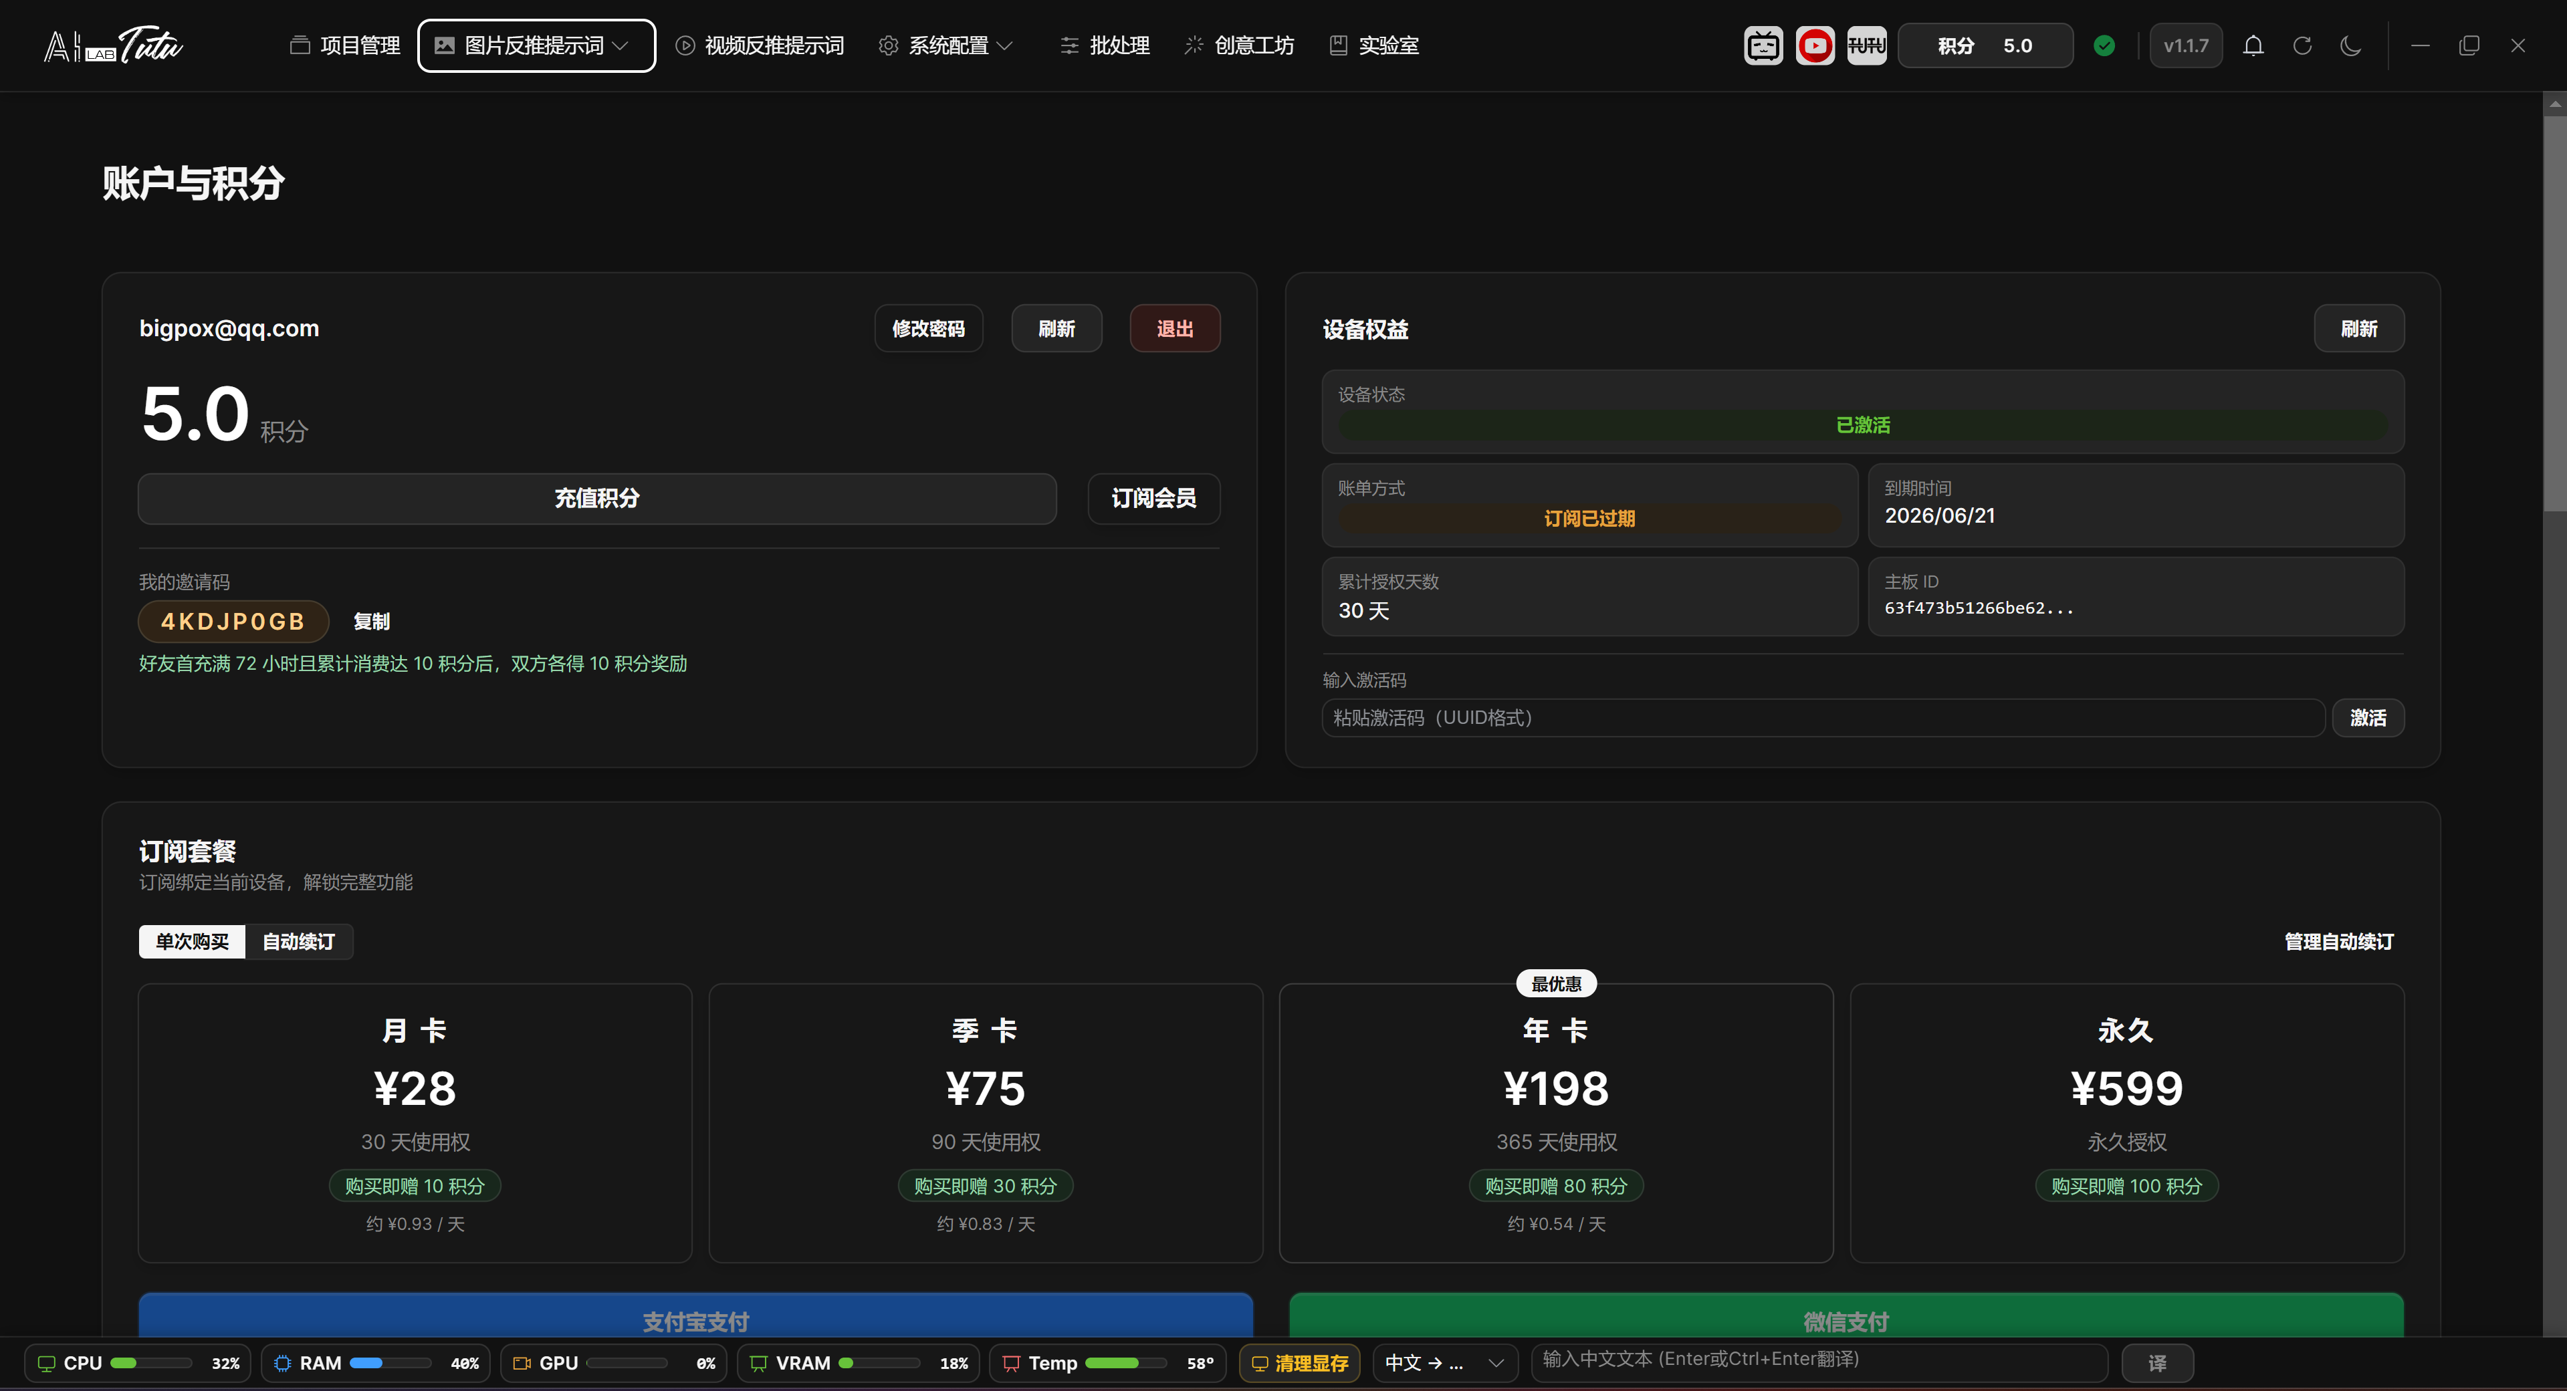Click the bigpox@qq.com account email
Viewport: 2567px width, 1391px height.
[229, 329]
